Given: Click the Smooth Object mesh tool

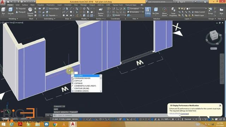Looking at the screenshot, I should [x=30, y=12].
